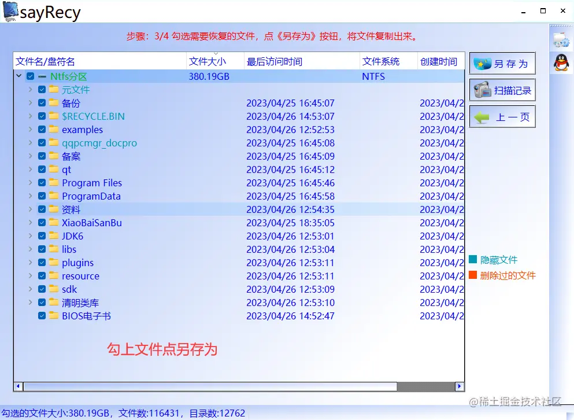Click the sayRecy app logo icon
The width and height of the screenshot is (574, 420).
click(10, 12)
